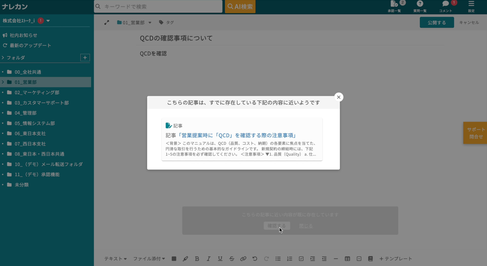The height and width of the screenshot is (266, 487).
Task: Insert a table with the table icon
Action: (347, 259)
